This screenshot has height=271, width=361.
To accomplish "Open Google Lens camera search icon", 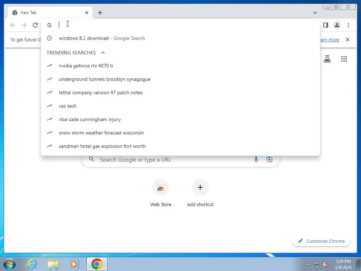I will (269, 159).
